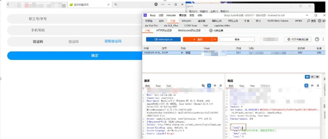Open WebSocket历史记录 subtab
The width and height of the screenshot is (328, 139).
189,30
